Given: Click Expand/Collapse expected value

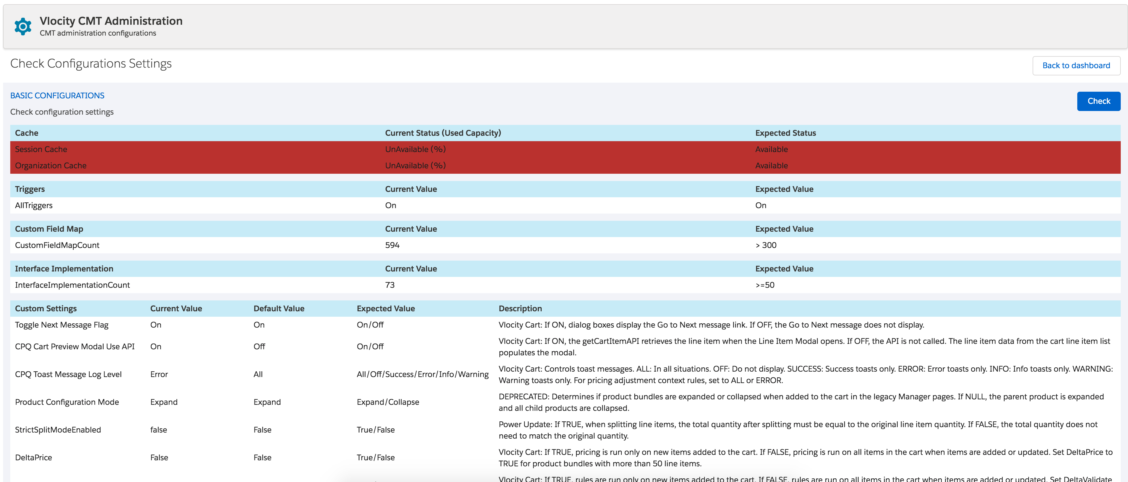Looking at the screenshot, I should tap(388, 402).
